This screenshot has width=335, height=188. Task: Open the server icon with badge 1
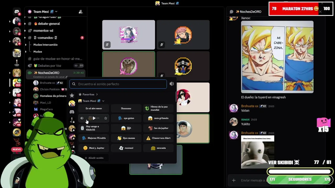click(17, 21)
